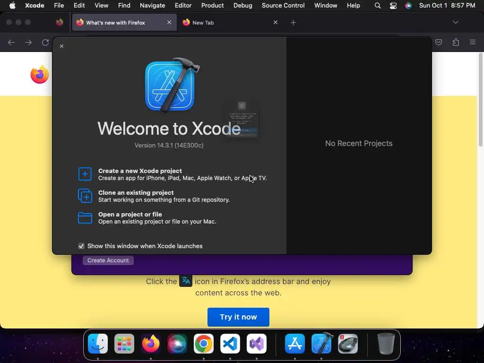484x363 pixels.
Task: Open the Debug menu
Action: [x=242, y=5]
